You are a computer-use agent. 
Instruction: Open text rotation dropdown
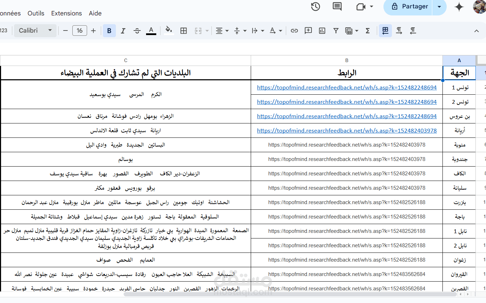[276, 31]
